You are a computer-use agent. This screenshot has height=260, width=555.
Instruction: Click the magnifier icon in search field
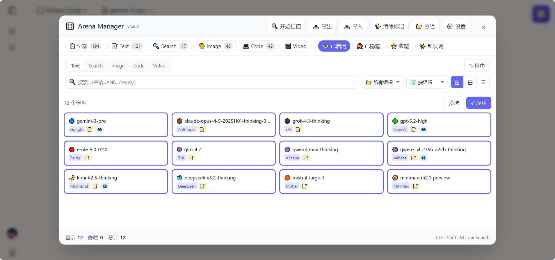click(72, 82)
